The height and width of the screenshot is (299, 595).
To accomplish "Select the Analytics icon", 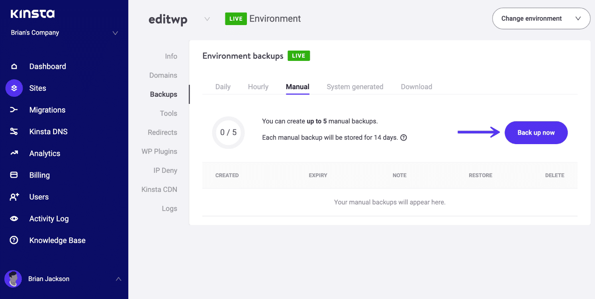I will pos(14,153).
